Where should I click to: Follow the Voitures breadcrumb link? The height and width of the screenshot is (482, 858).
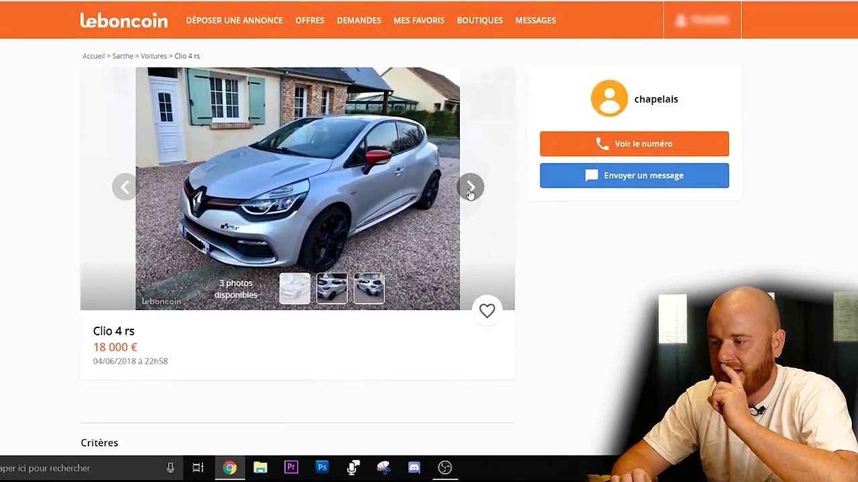tap(154, 56)
